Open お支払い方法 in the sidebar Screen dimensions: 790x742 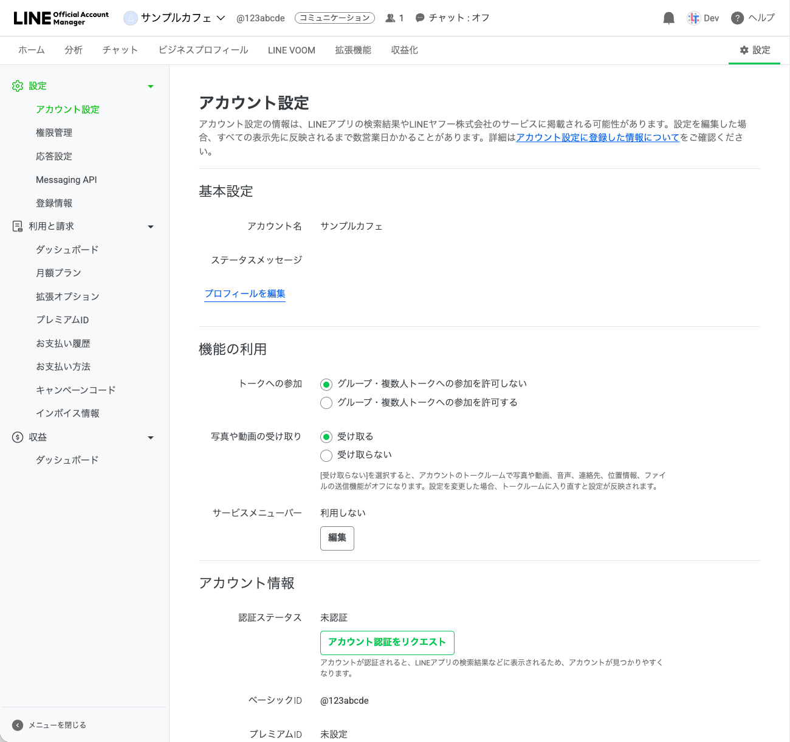(63, 366)
